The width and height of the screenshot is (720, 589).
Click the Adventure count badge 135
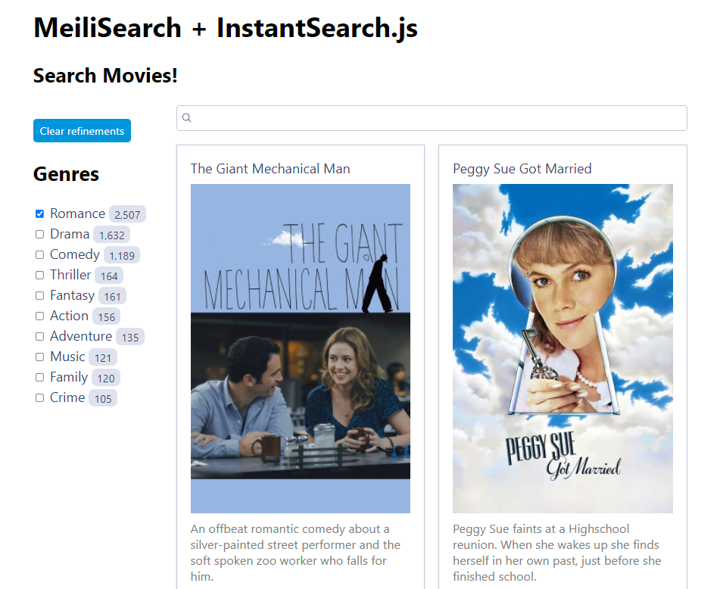click(x=130, y=337)
